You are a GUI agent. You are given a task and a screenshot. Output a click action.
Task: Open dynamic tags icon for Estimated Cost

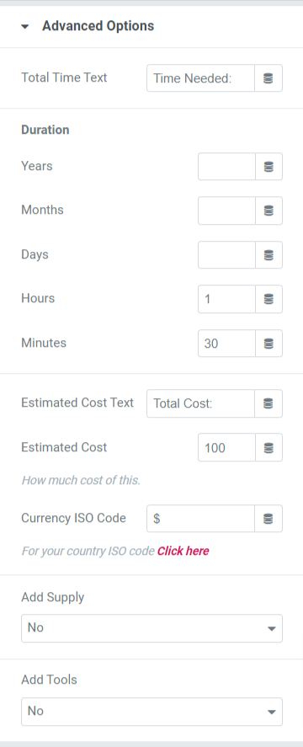[268, 448]
